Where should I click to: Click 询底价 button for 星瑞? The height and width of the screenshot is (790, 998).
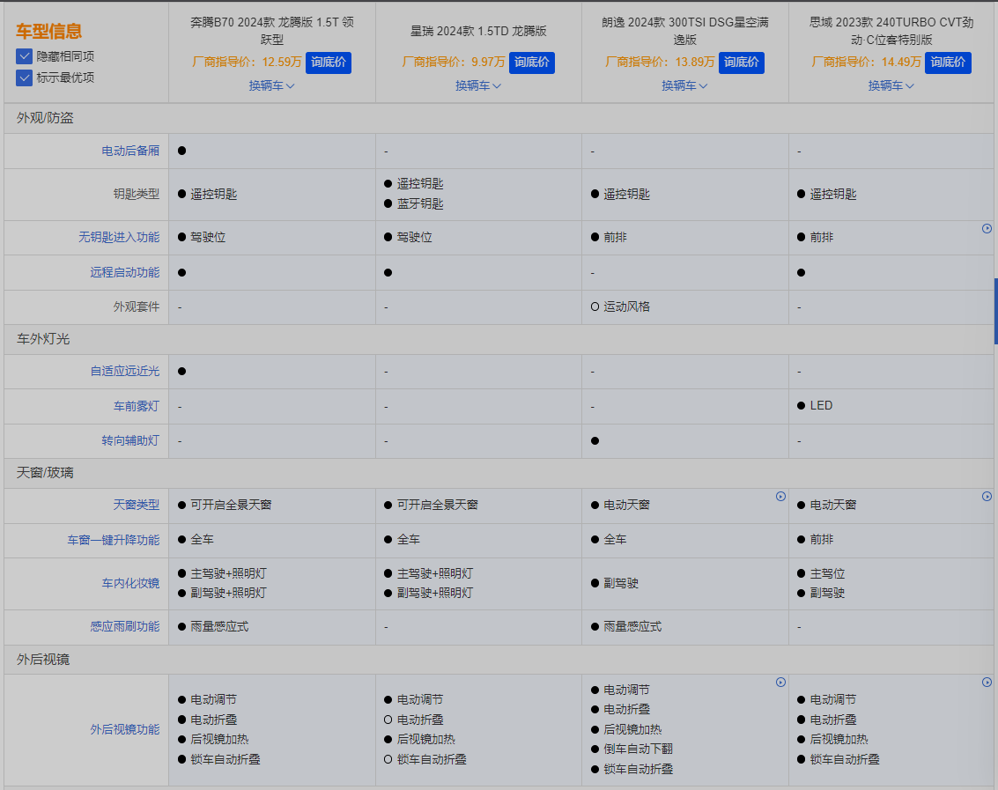pyautogui.click(x=531, y=63)
